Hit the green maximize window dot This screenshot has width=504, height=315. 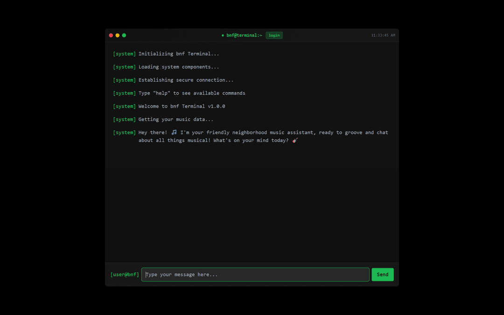(x=124, y=35)
